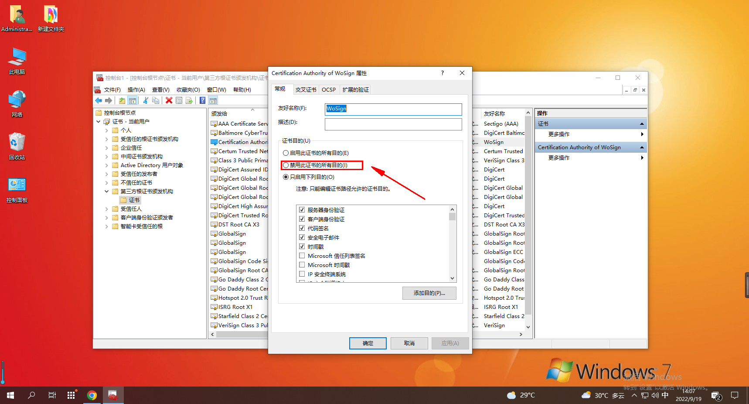
Task: Open the 回收站 recycle bin icon
Action: pos(17,147)
